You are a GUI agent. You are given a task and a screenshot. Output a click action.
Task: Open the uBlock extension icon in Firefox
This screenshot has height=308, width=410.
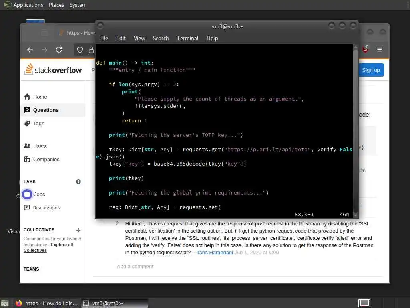pyautogui.click(x=365, y=49)
